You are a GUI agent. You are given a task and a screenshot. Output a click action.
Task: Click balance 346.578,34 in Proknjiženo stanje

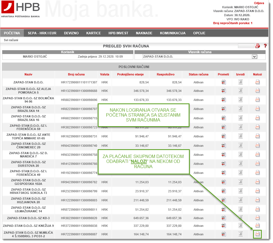(x=141, y=91)
